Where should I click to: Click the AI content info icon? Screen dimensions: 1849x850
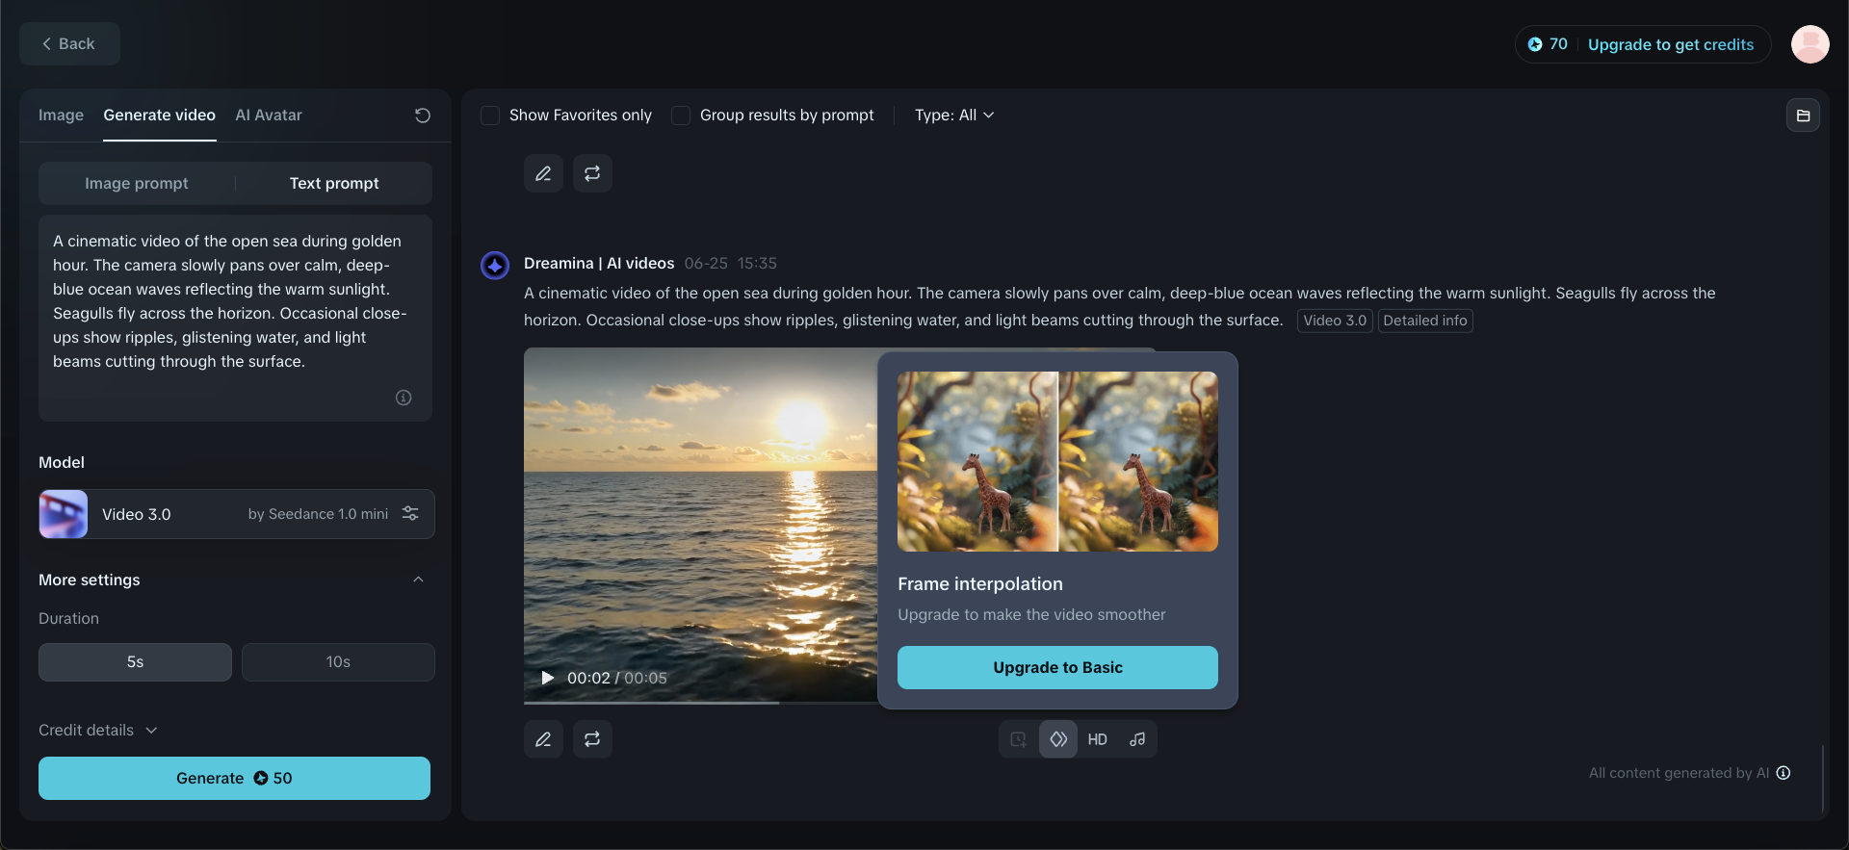[1784, 773]
